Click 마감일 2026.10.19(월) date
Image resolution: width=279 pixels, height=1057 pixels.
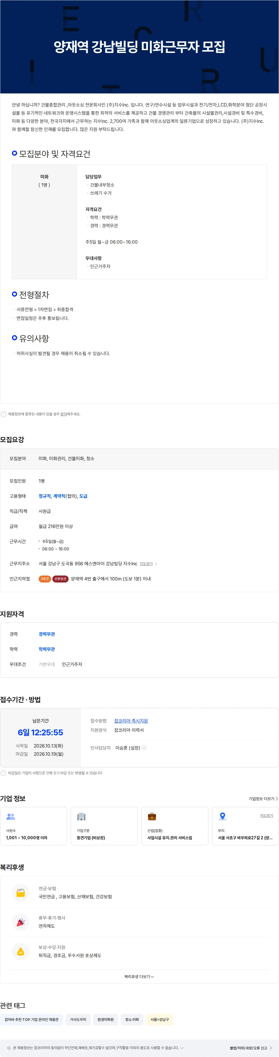point(48,754)
